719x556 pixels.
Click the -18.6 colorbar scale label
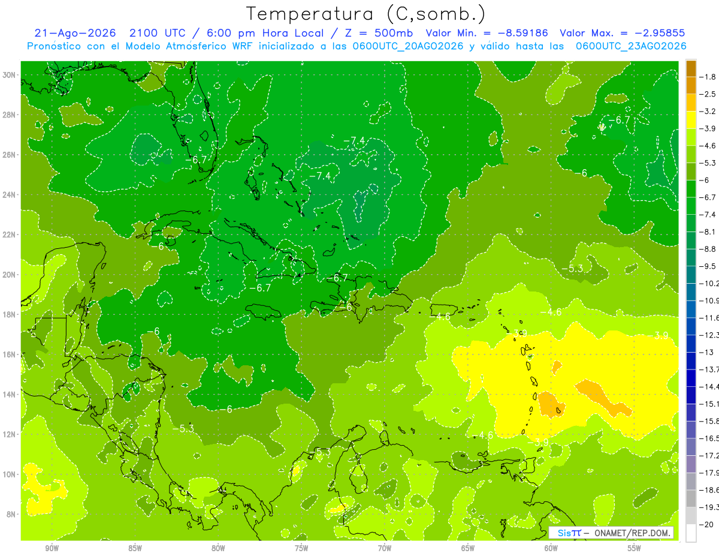point(710,490)
